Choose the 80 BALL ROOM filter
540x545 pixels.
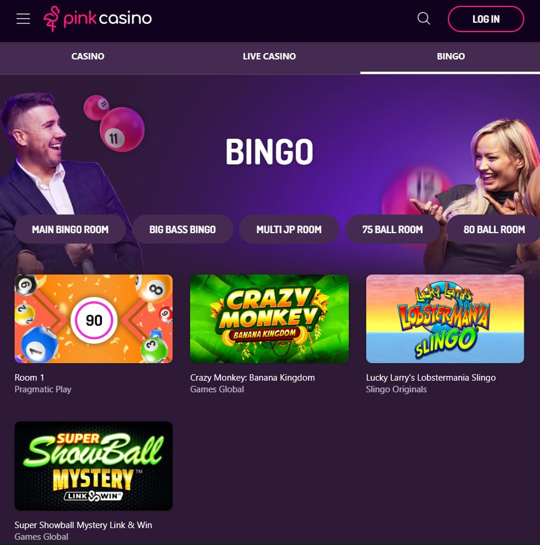point(494,230)
